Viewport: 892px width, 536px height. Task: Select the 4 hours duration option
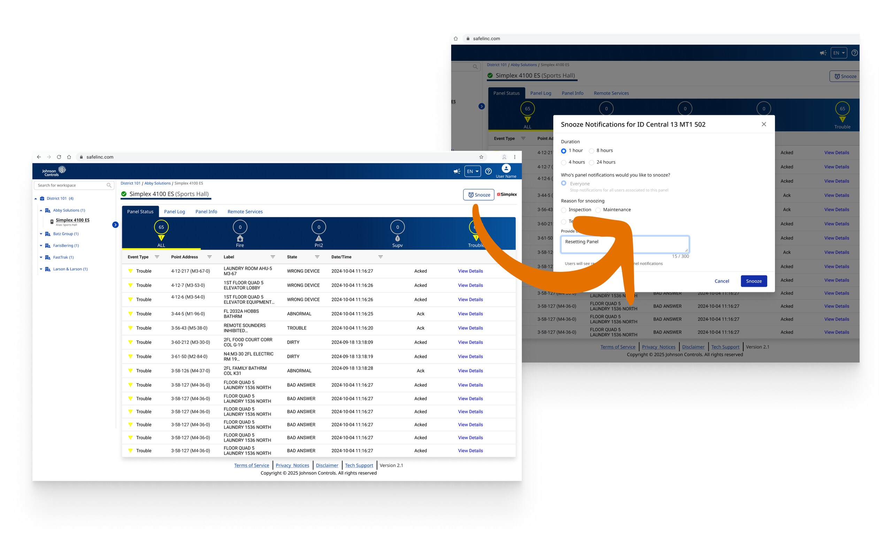(563, 163)
